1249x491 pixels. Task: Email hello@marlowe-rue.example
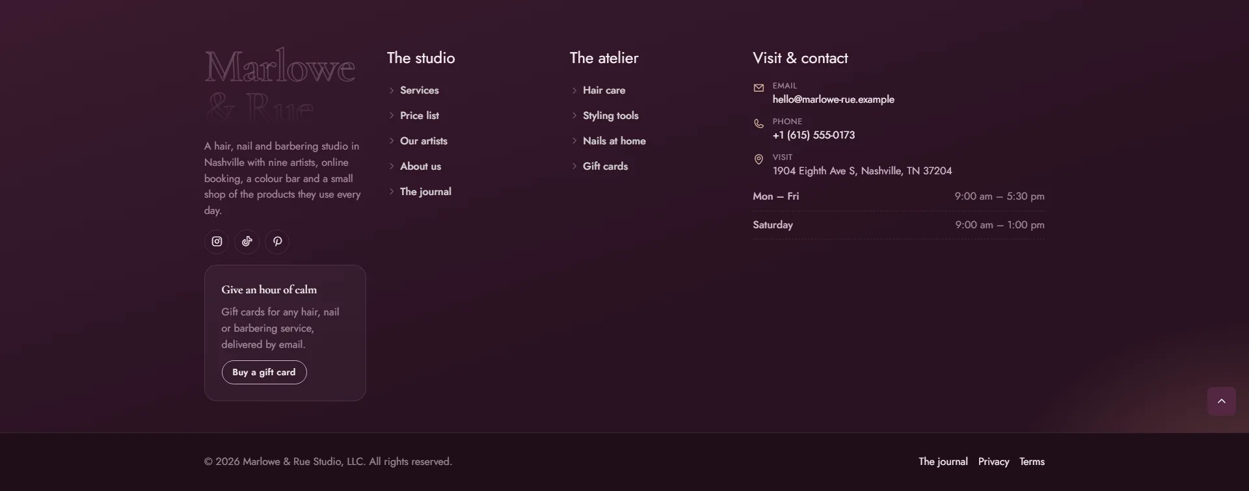[833, 100]
